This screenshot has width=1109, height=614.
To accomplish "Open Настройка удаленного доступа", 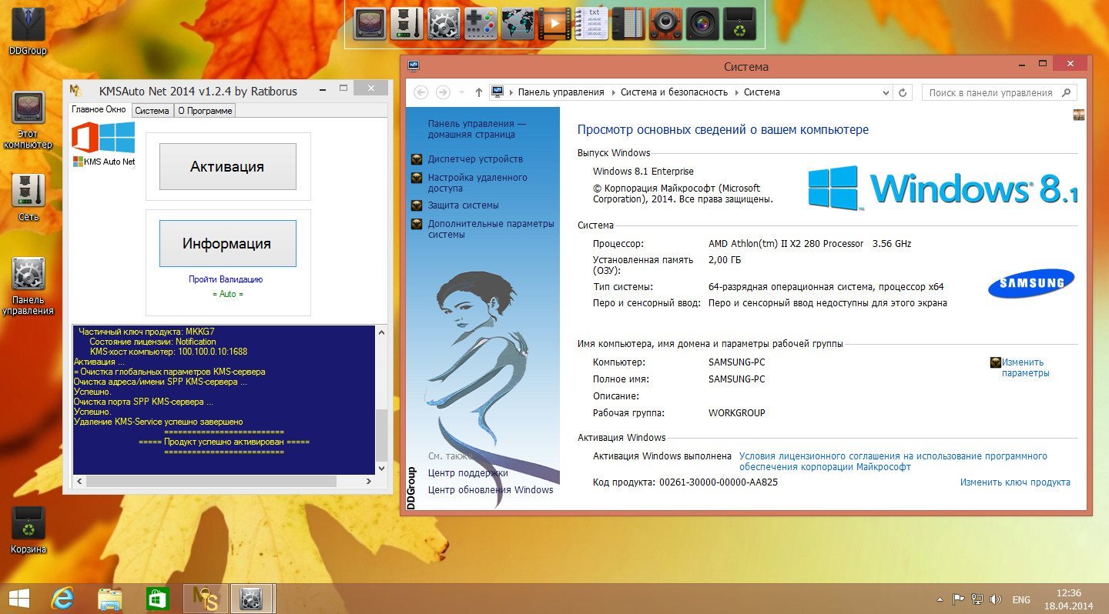I will pos(477,183).
